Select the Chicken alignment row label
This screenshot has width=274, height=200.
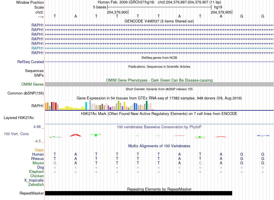tap(37, 176)
